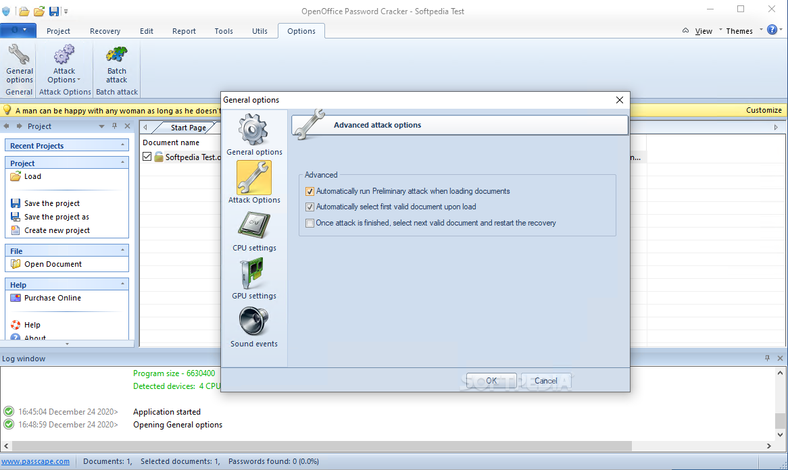Viewport: 788px width, 470px height.
Task: Open the View menu
Action: pyautogui.click(x=704, y=30)
